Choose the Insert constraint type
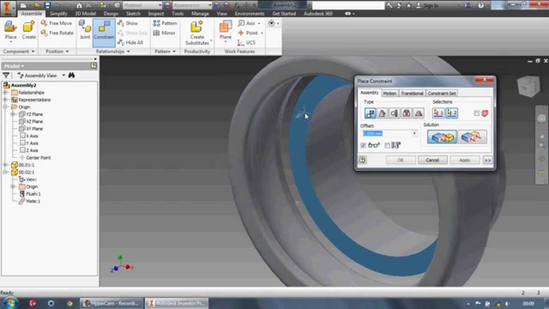Viewport: 549px width, 309px height. [x=406, y=113]
